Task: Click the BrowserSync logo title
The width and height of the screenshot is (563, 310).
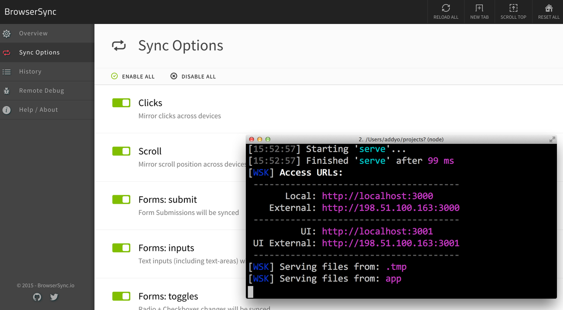Action: tap(30, 12)
